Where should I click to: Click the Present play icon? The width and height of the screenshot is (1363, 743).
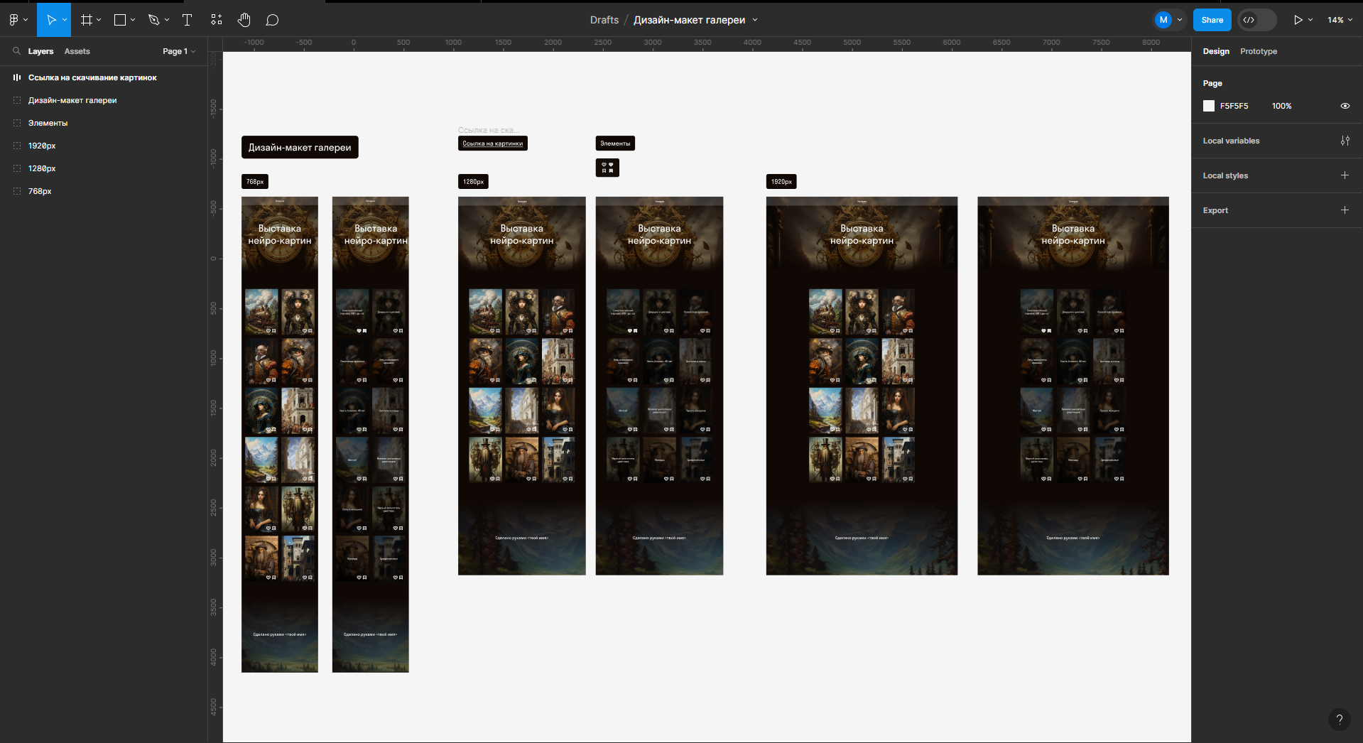coord(1298,20)
